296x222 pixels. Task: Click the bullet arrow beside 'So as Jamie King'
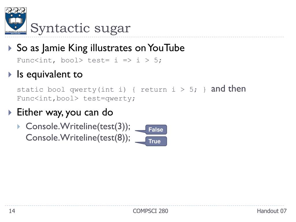click(x=10, y=48)
